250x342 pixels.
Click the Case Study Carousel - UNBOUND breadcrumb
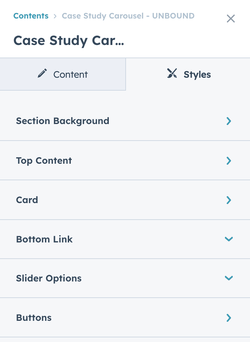[x=128, y=16]
